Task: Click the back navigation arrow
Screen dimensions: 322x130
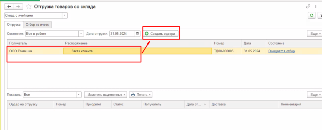Action: click(9, 7)
